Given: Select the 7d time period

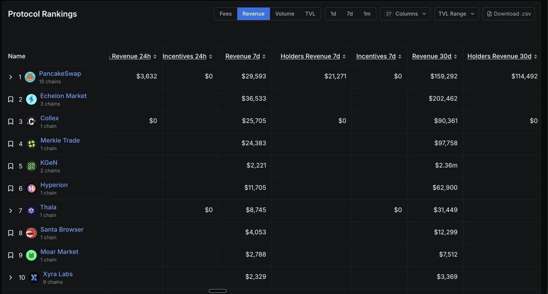Looking at the screenshot, I should [x=350, y=14].
